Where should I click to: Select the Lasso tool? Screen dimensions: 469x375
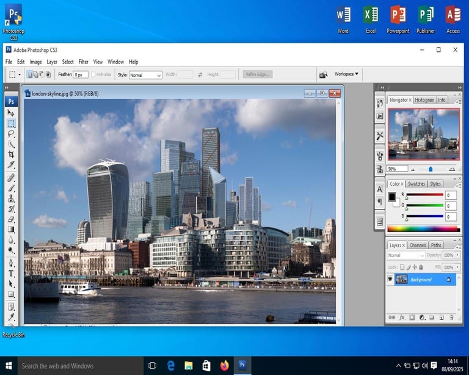pyautogui.click(x=11, y=134)
